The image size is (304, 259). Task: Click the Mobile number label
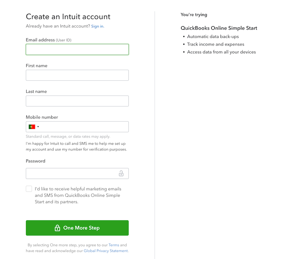[42, 117]
